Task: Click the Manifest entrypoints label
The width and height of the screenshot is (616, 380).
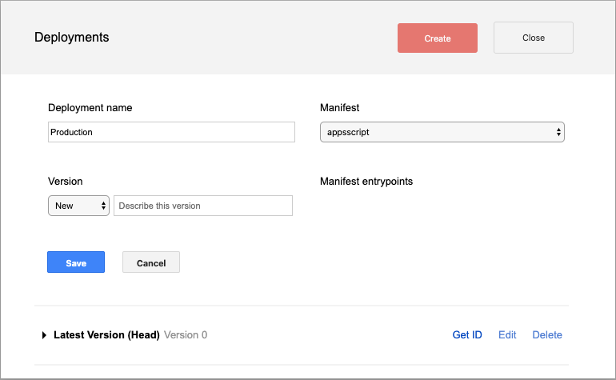Action: point(366,182)
